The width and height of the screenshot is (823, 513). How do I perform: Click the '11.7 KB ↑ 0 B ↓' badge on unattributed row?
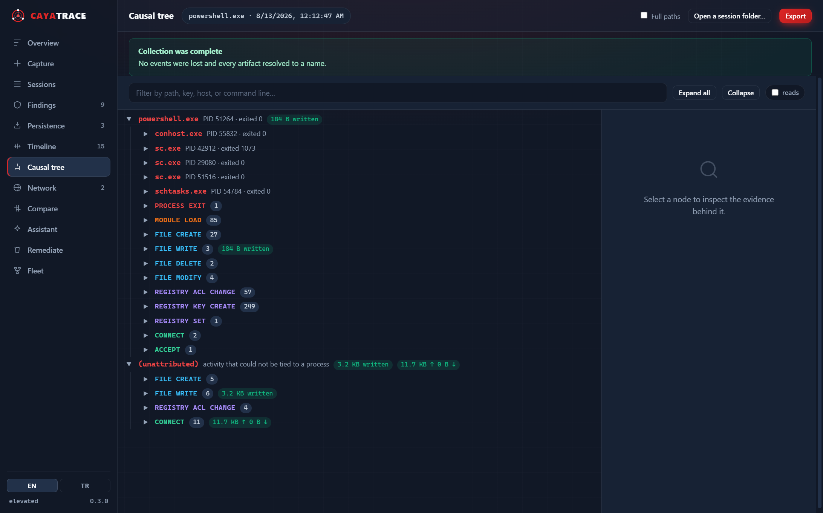(428, 364)
